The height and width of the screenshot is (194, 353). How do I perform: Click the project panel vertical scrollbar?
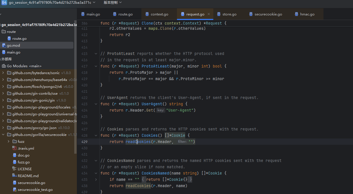point(75,86)
